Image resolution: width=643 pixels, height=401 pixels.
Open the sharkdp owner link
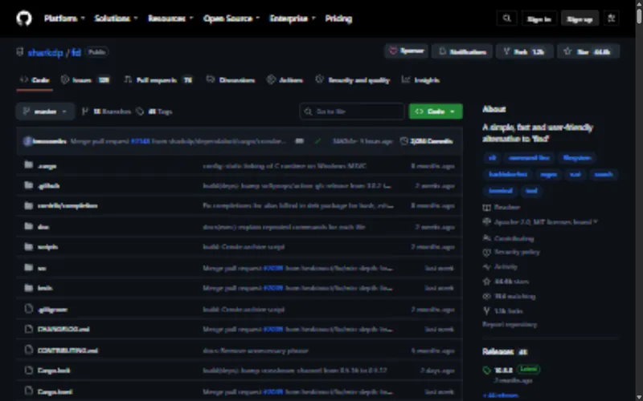tap(46, 52)
